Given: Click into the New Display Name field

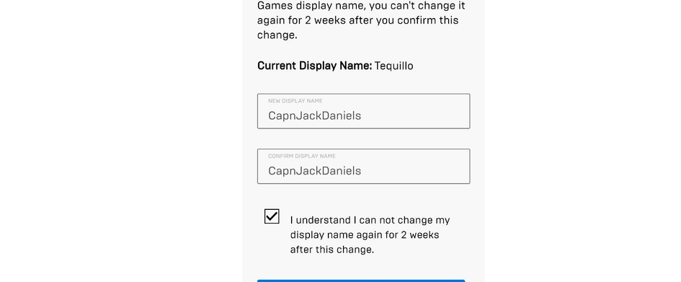Looking at the screenshot, I should [x=363, y=111].
